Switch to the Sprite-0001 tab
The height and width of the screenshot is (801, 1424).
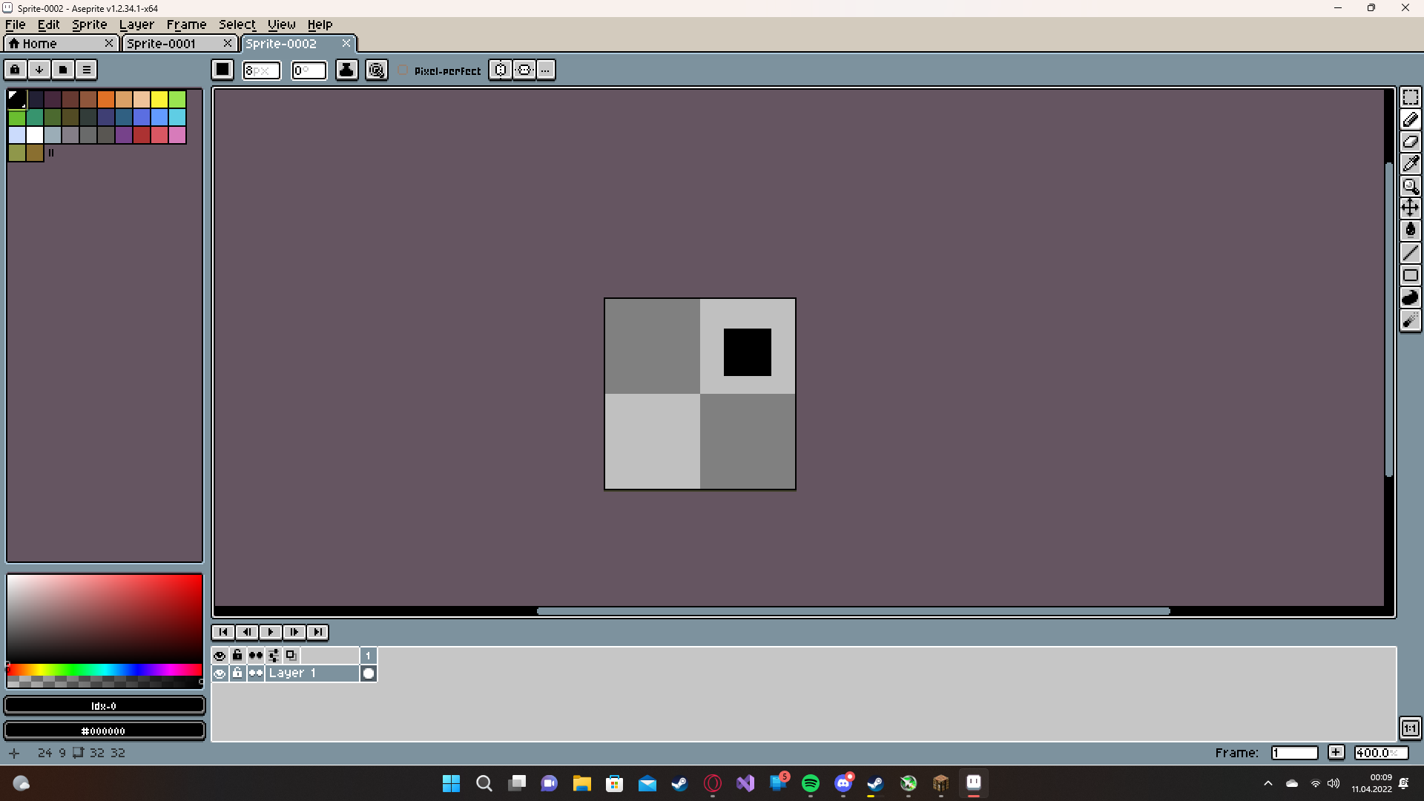163,43
